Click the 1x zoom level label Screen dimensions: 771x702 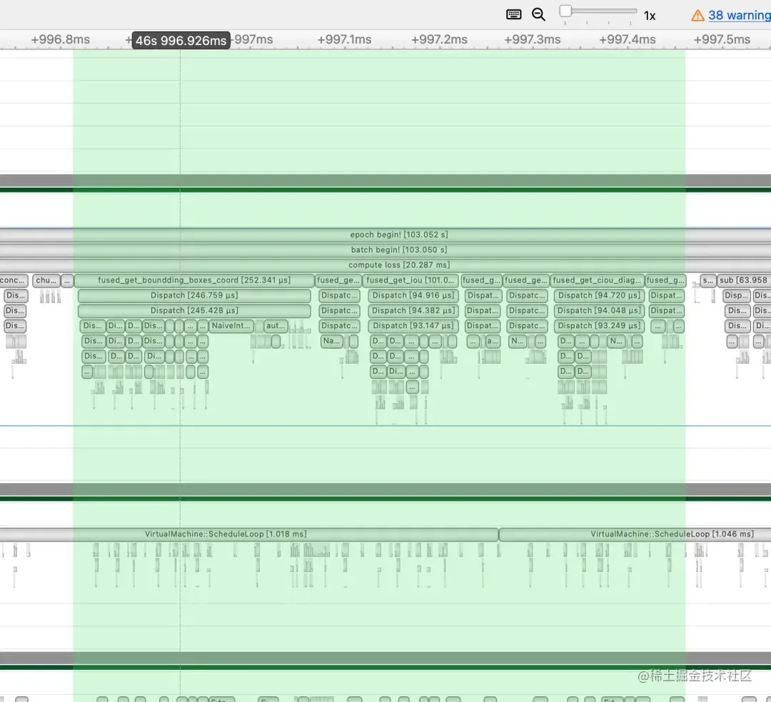650,16
